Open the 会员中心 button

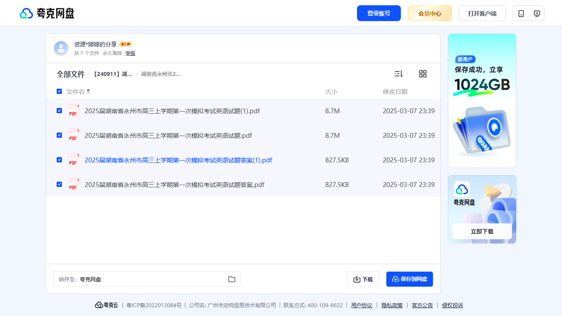click(430, 13)
